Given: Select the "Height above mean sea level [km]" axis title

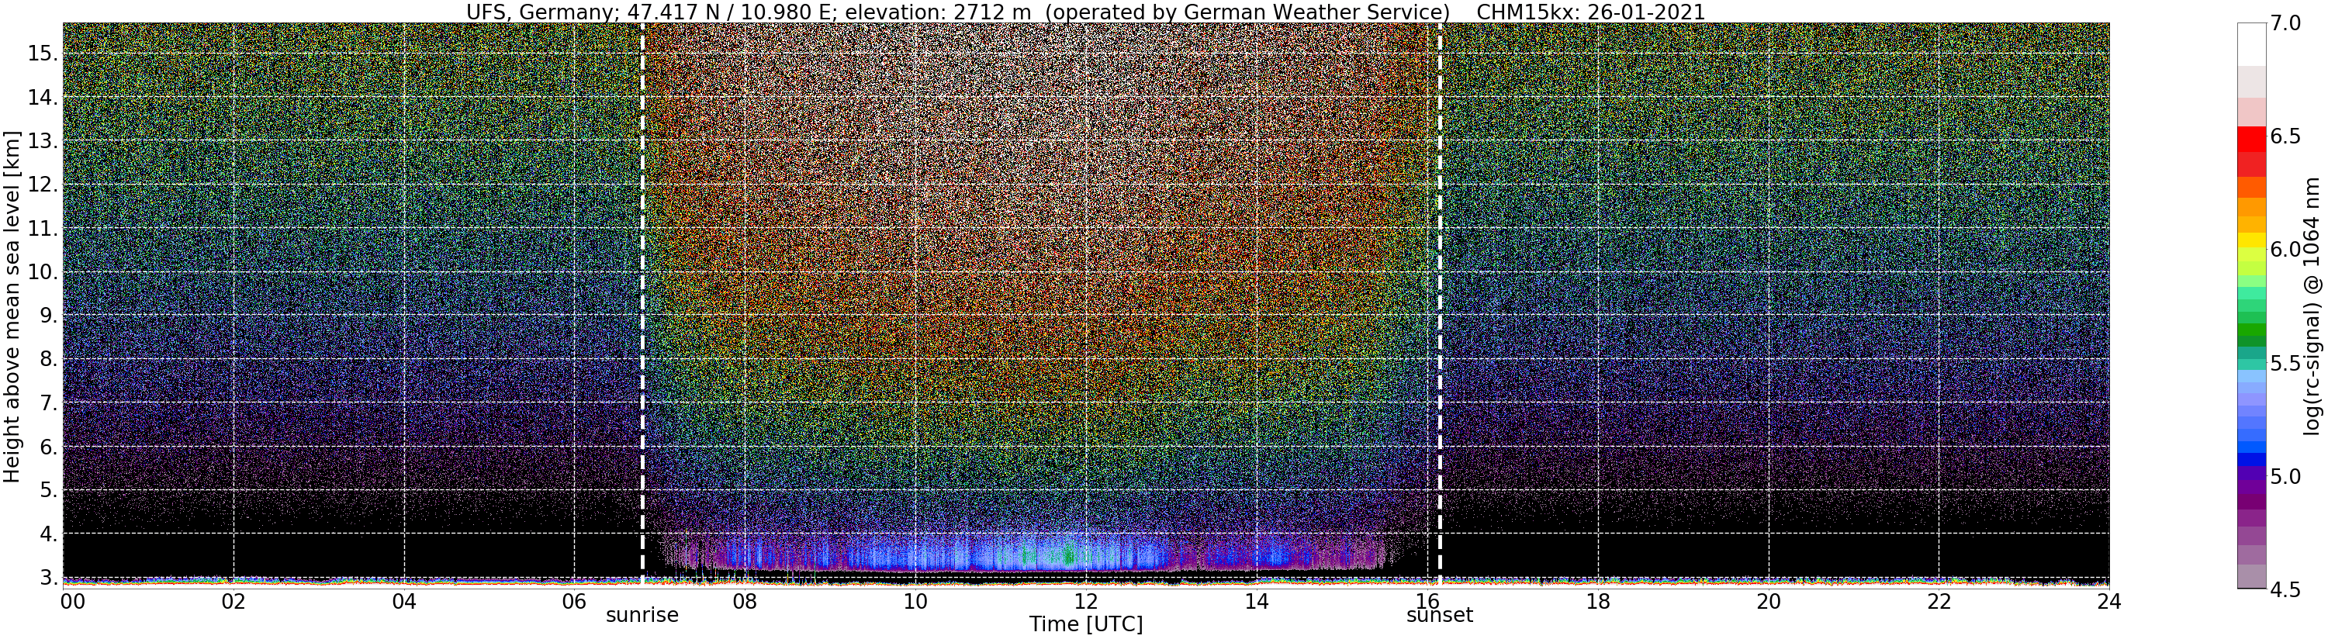Looking at the screenshot, I should (12, 305).
